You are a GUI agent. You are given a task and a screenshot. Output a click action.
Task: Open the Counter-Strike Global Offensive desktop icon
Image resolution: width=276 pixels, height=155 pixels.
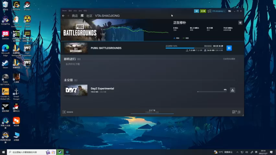[x=5, y=94]
